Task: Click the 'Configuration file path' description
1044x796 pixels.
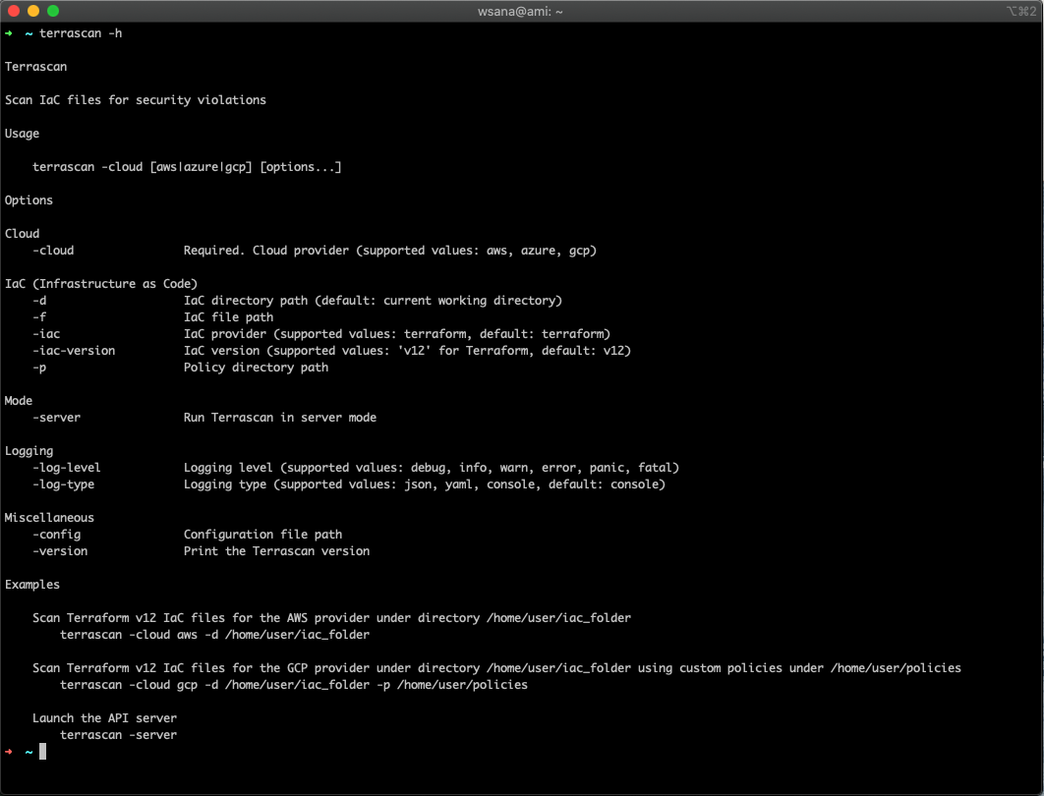Action: 263,535
